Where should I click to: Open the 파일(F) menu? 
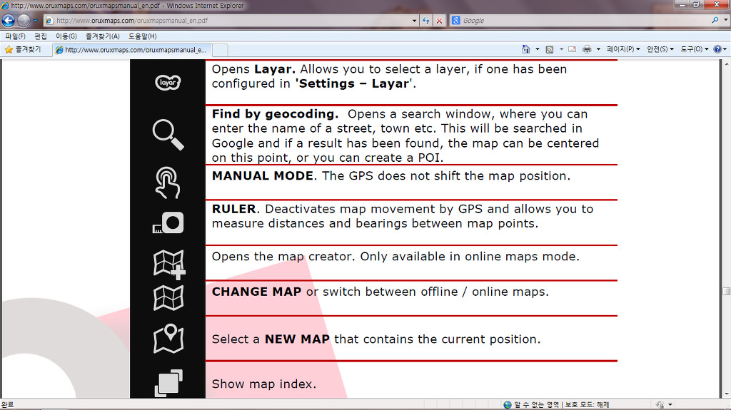coord(16,36)
